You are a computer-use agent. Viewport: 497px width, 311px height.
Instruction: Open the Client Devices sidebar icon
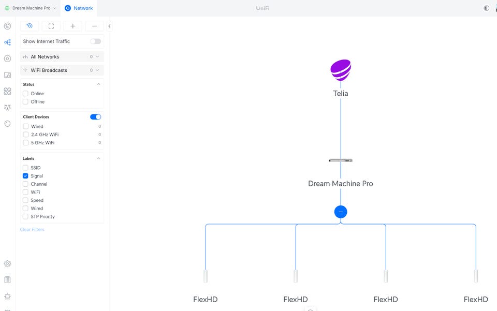tap(7, 75)
